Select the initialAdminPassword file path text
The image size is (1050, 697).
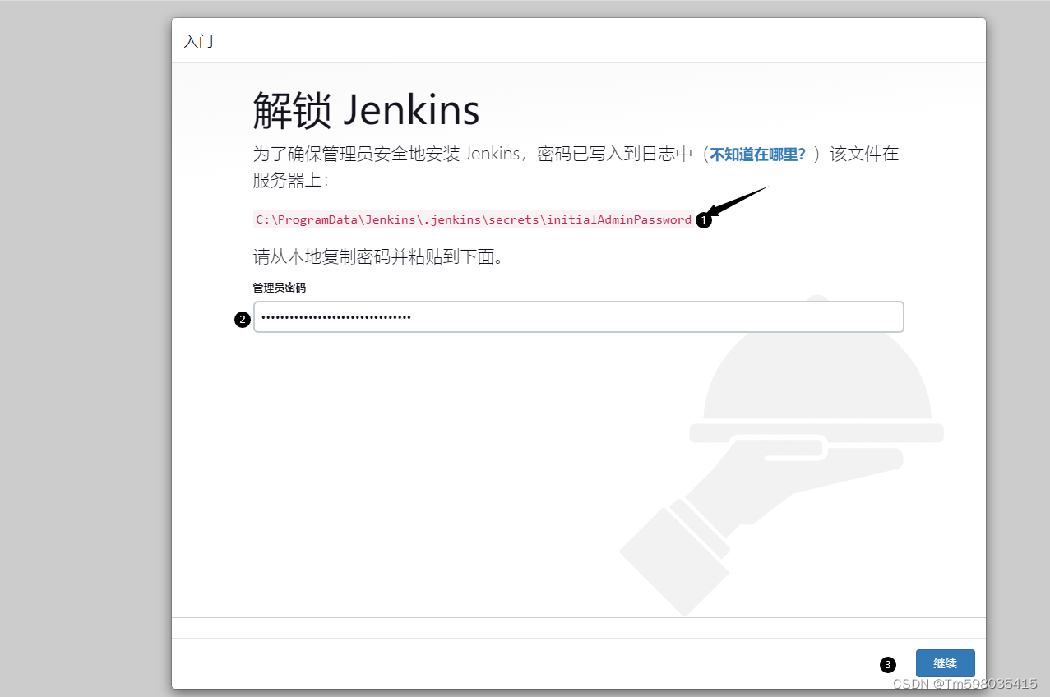coord(474,219)
